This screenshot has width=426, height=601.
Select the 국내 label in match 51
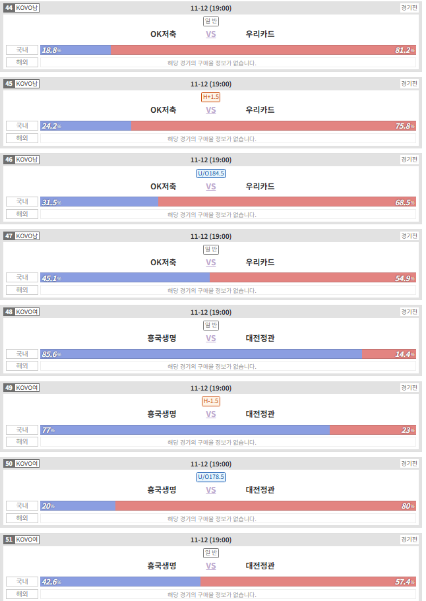(22, 581)
